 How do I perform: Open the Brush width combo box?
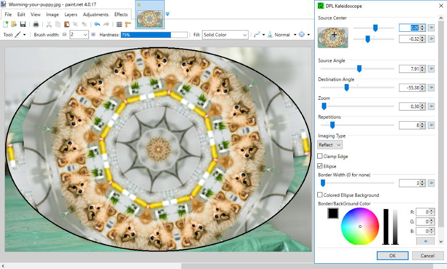pos(79,34)
